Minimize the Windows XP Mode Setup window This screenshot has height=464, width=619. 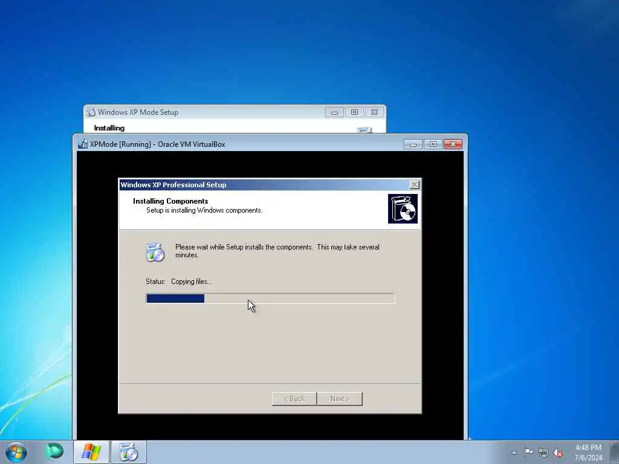click(334, 112)
